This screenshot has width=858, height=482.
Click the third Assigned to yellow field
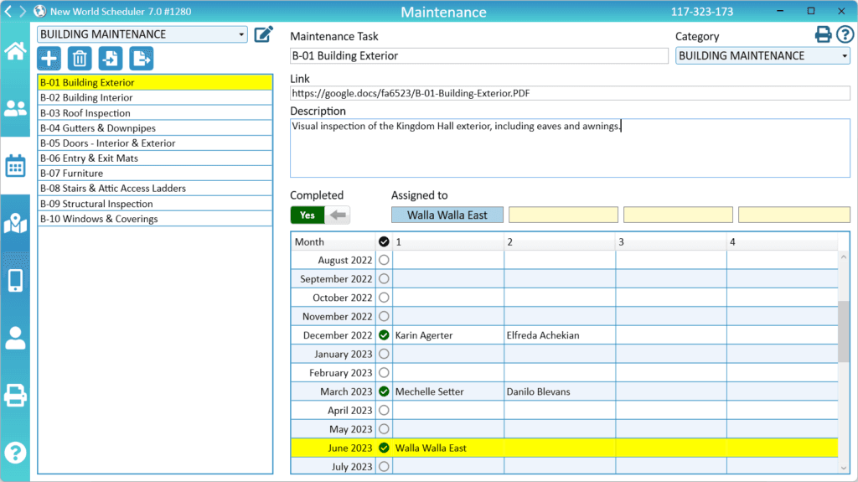pos(678,215)
